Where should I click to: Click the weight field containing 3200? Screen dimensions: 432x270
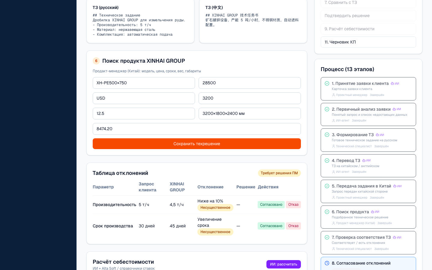[x=250, y=98]
